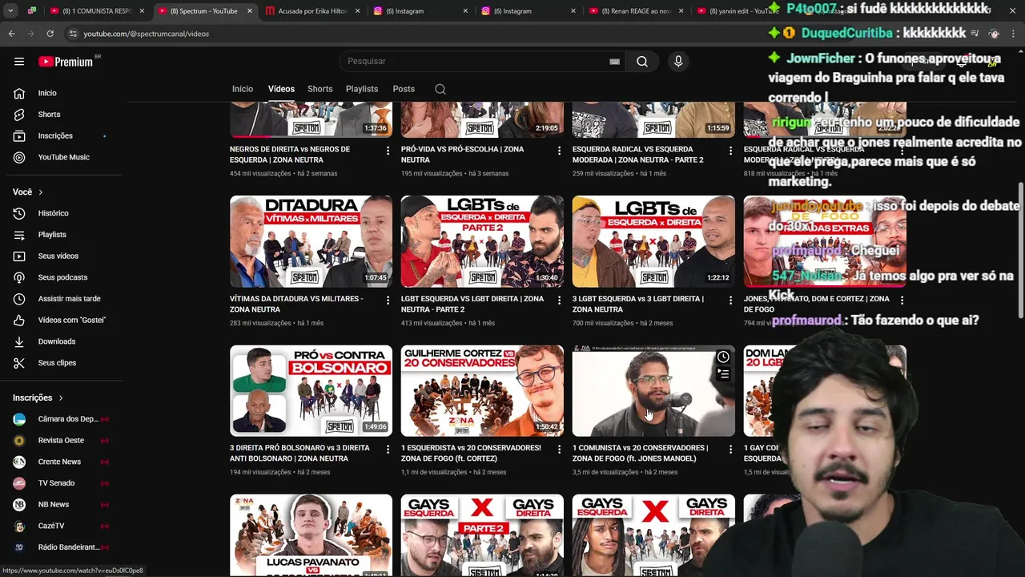The height and width of the screenshot is (577, 1025).
Task: Open title 3 DIREITA PRÓ BOLSONARO video
Action: (x=300, y=454)
